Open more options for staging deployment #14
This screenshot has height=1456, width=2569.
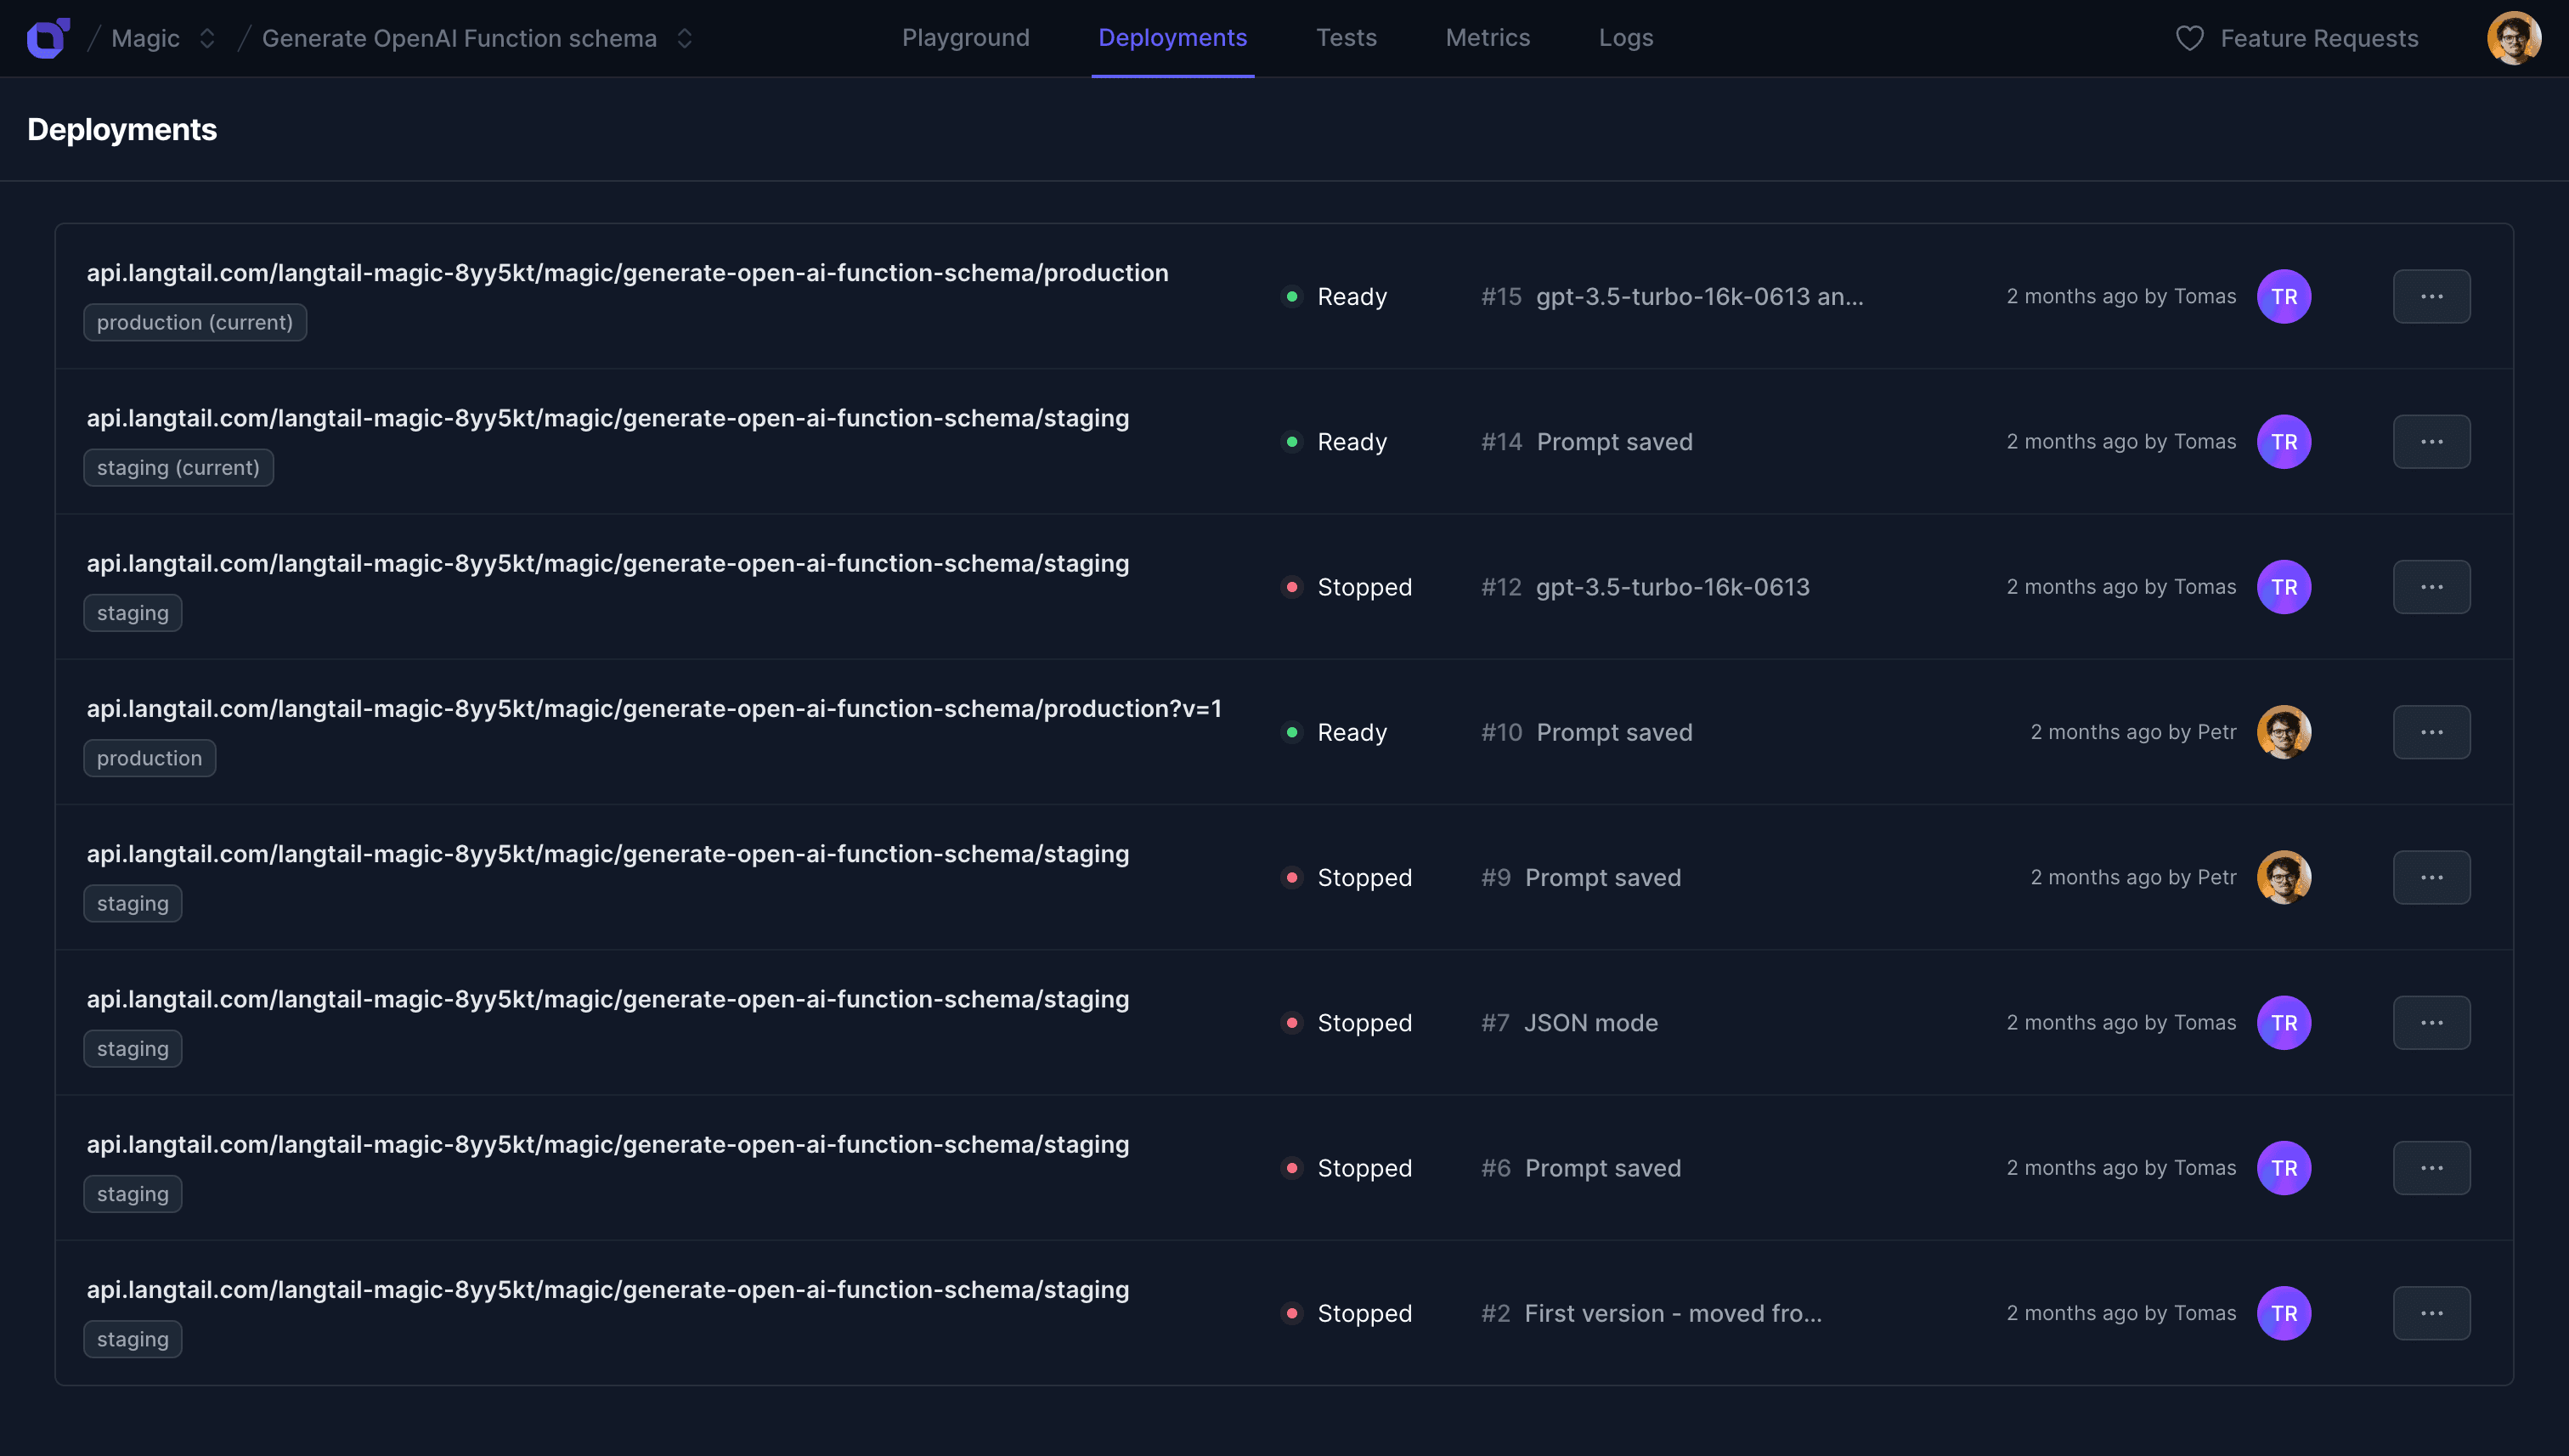[2431, 441]
